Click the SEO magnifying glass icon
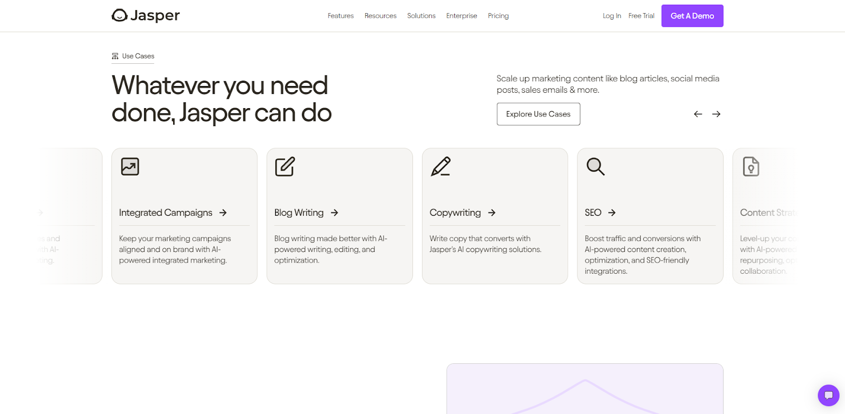The width and height of the screenshot is (845, 414). [x=595, y=167]
